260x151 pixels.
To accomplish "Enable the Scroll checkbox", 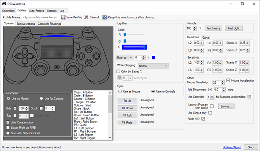I will [x=41, y=108].
